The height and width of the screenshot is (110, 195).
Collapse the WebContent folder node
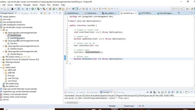[x=1, y=68]
